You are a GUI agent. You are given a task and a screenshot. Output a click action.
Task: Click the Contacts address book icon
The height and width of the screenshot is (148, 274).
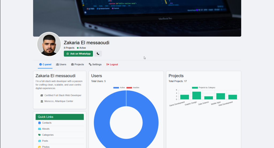[40, 123]
